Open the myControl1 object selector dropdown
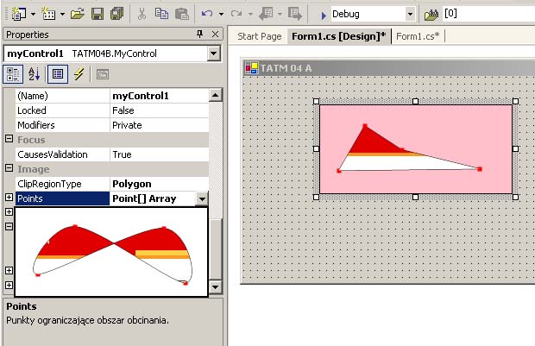Screen dimensions: 535x346 coord(214,53)
